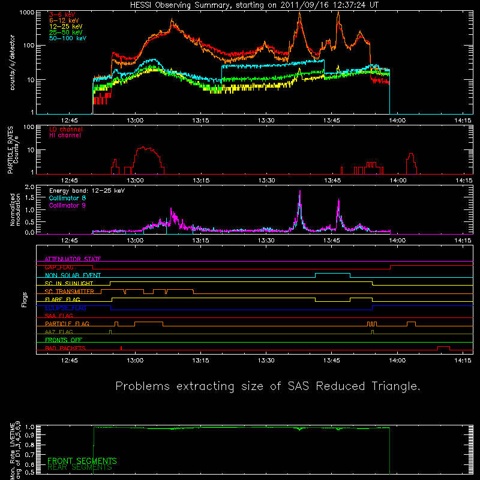Click the FRONTS_OFF flag label
The image size is (480, 480).
point(64,340)
